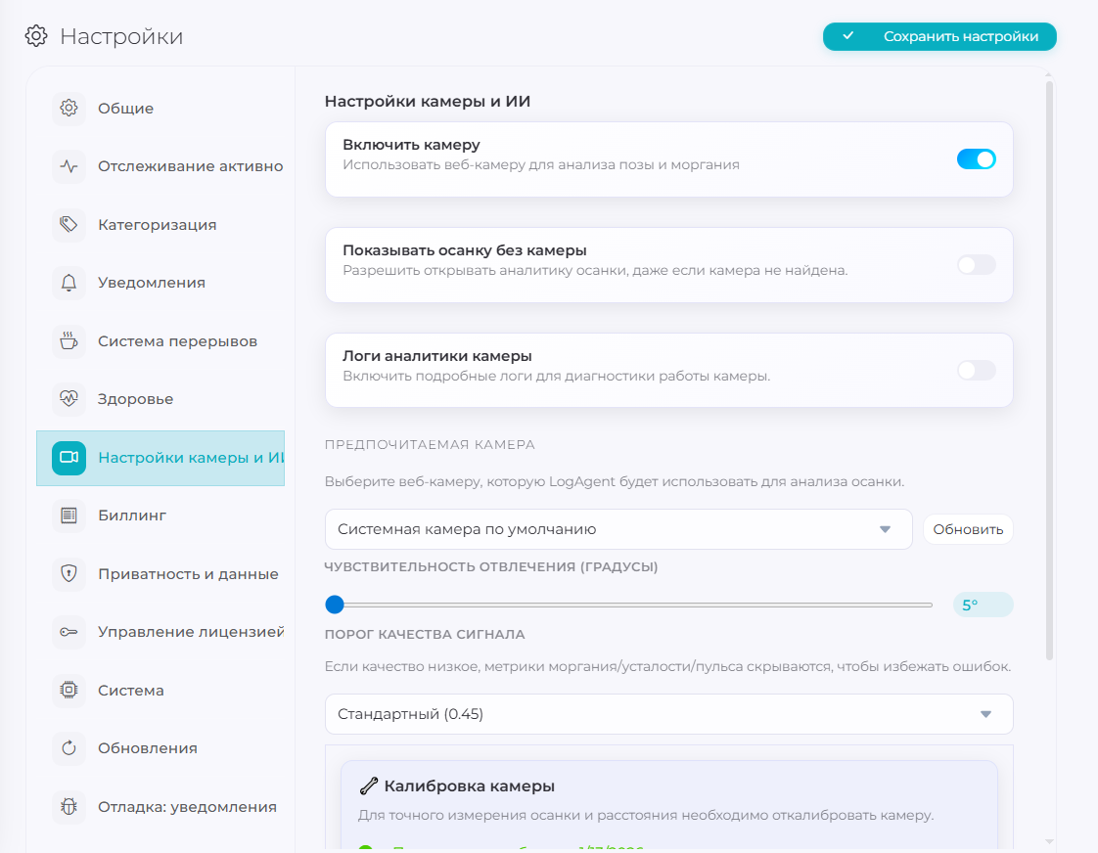Click the 5° sensitivity value field
1098x853 pixels.
coord(984,605)
